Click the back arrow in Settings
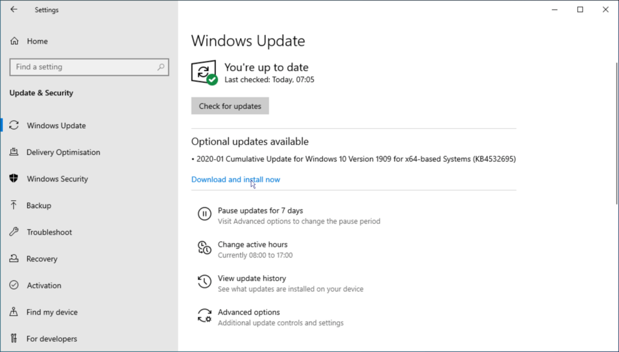 tap(14, 10)
